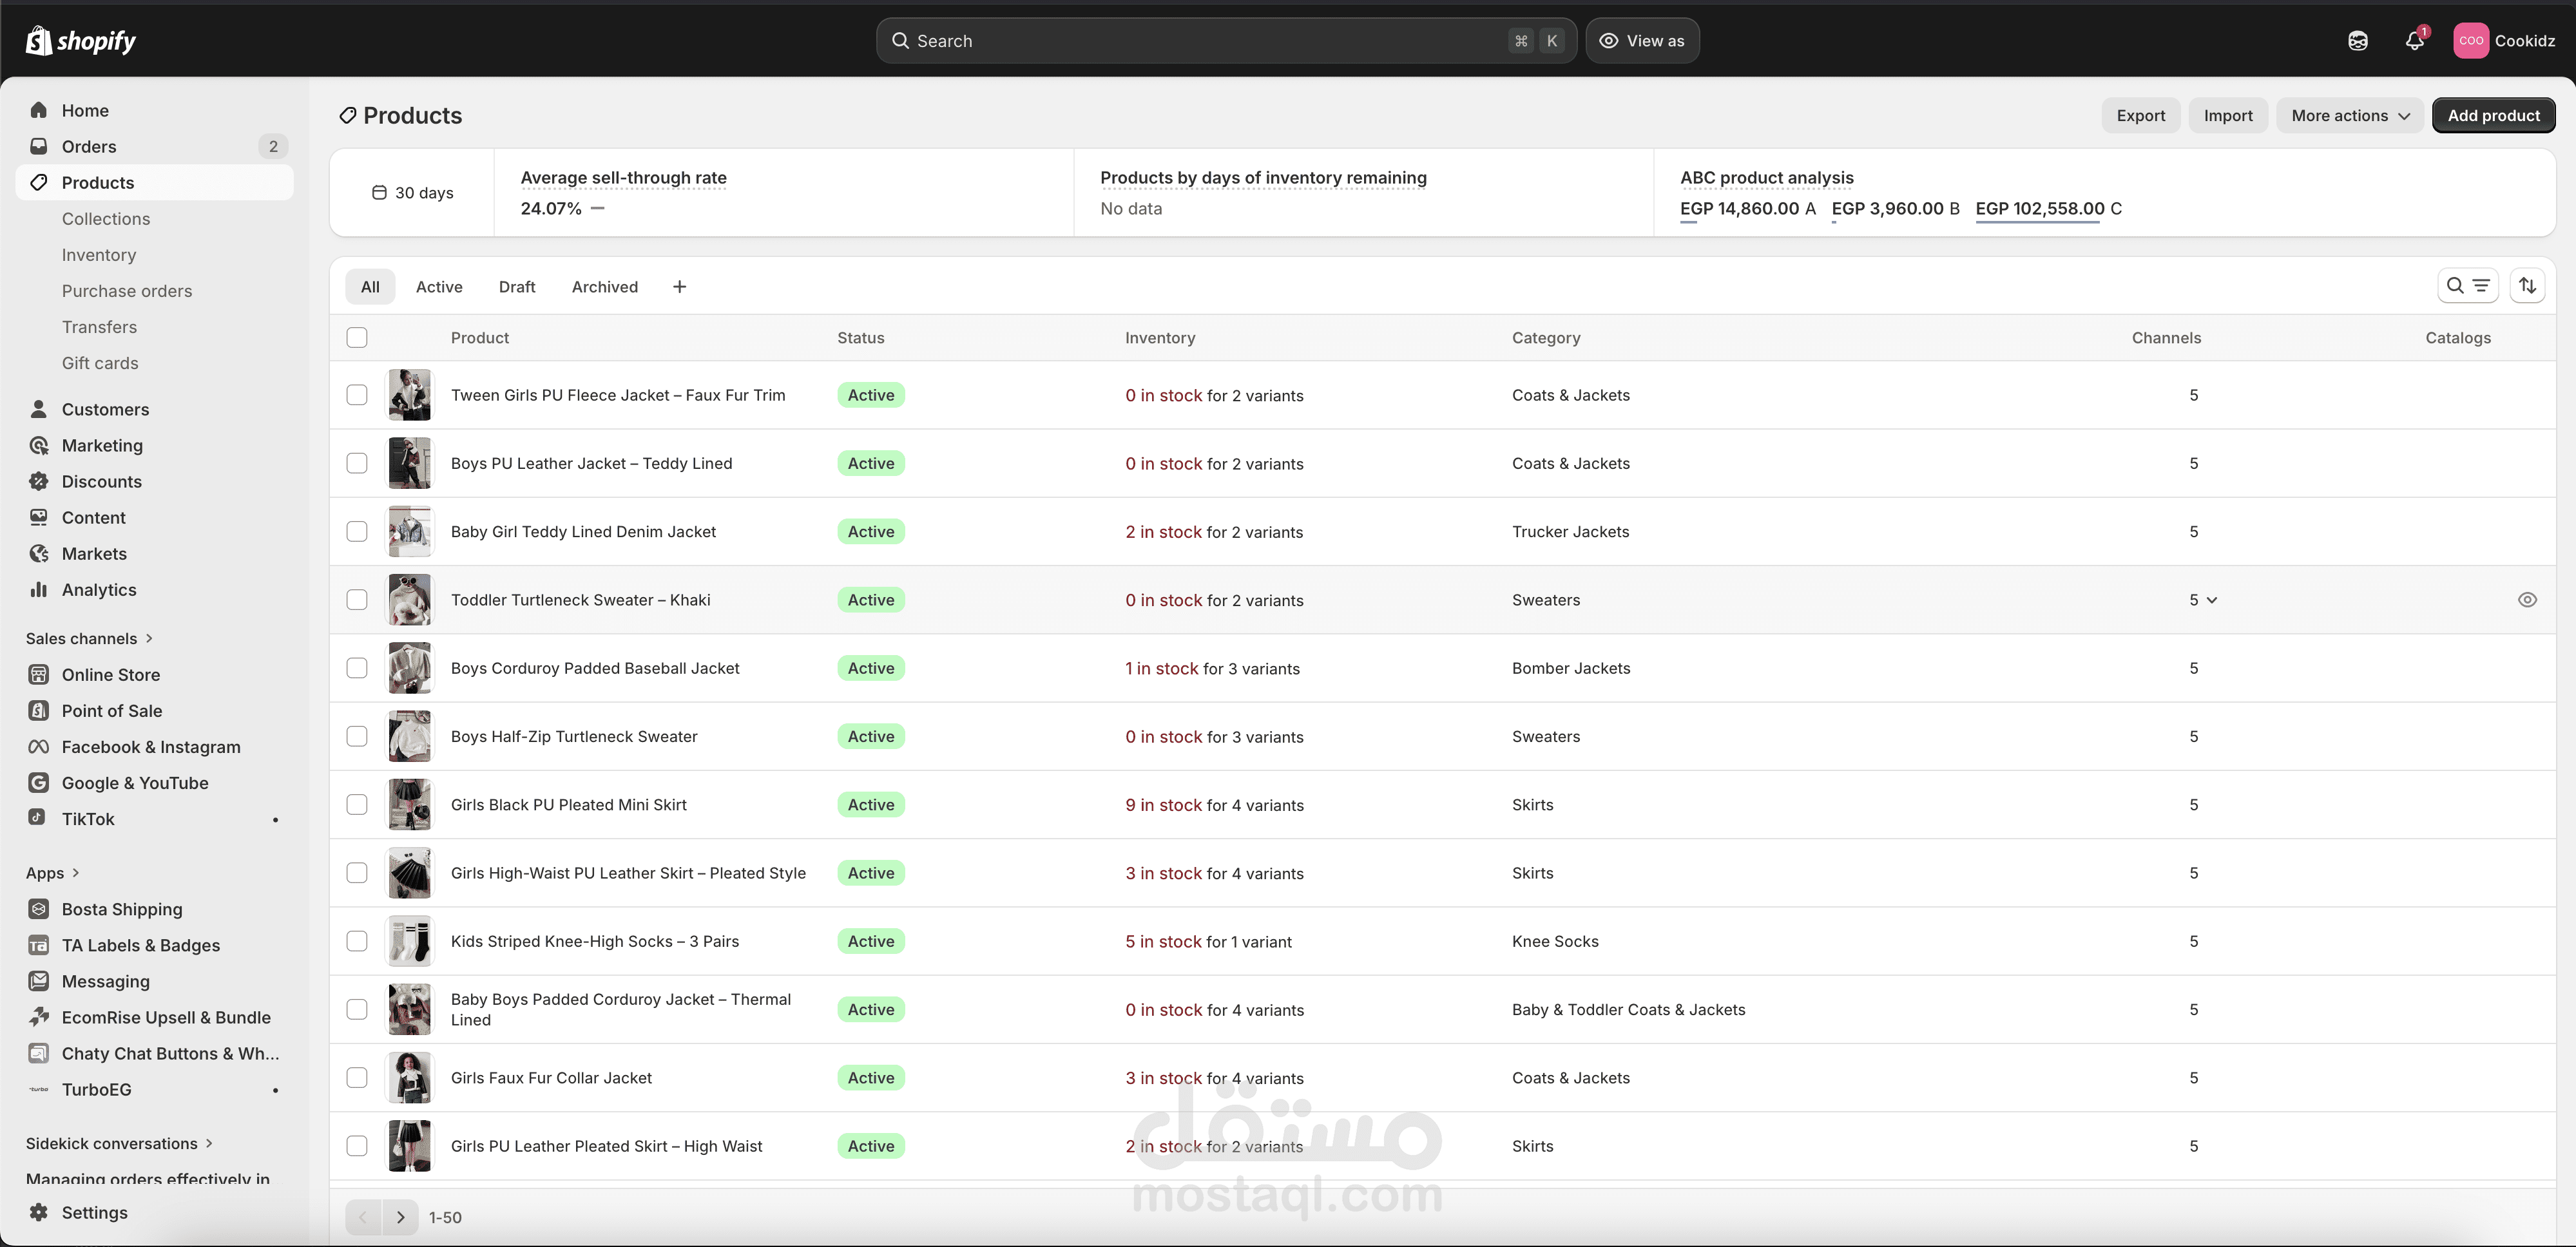Open the More actions dropdown
The height and width of the screenshot is (1247, 2576).
coord(2350,116)
